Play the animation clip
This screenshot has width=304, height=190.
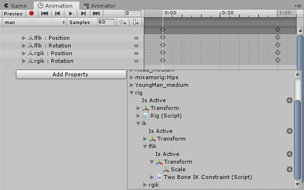pos(71,13)
